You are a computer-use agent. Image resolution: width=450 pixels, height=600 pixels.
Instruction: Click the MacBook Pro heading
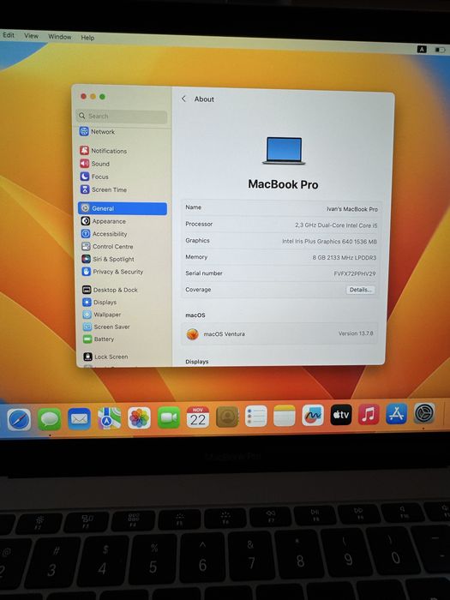(283, 184)
